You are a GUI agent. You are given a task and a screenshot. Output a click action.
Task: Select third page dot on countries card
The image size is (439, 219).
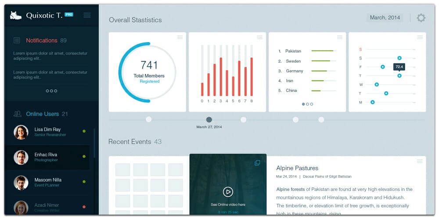click(x=312, y=104)
